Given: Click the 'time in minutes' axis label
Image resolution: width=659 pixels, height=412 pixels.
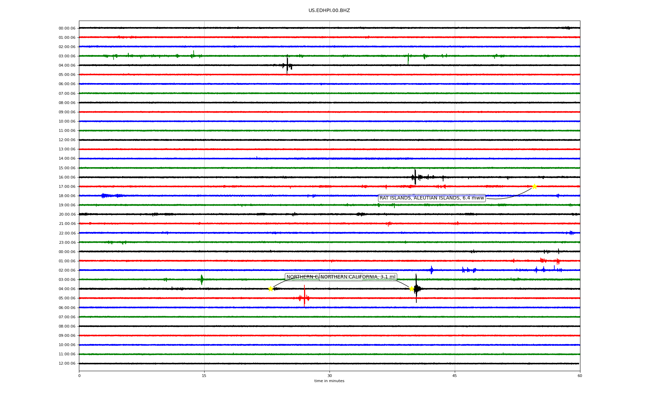Looking at the screenshot, I should click(x=329, y=381).
